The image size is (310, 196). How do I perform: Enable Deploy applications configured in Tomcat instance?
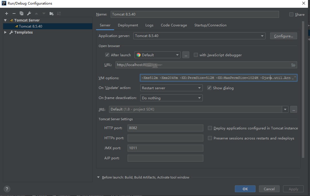[x=210, y=128]
